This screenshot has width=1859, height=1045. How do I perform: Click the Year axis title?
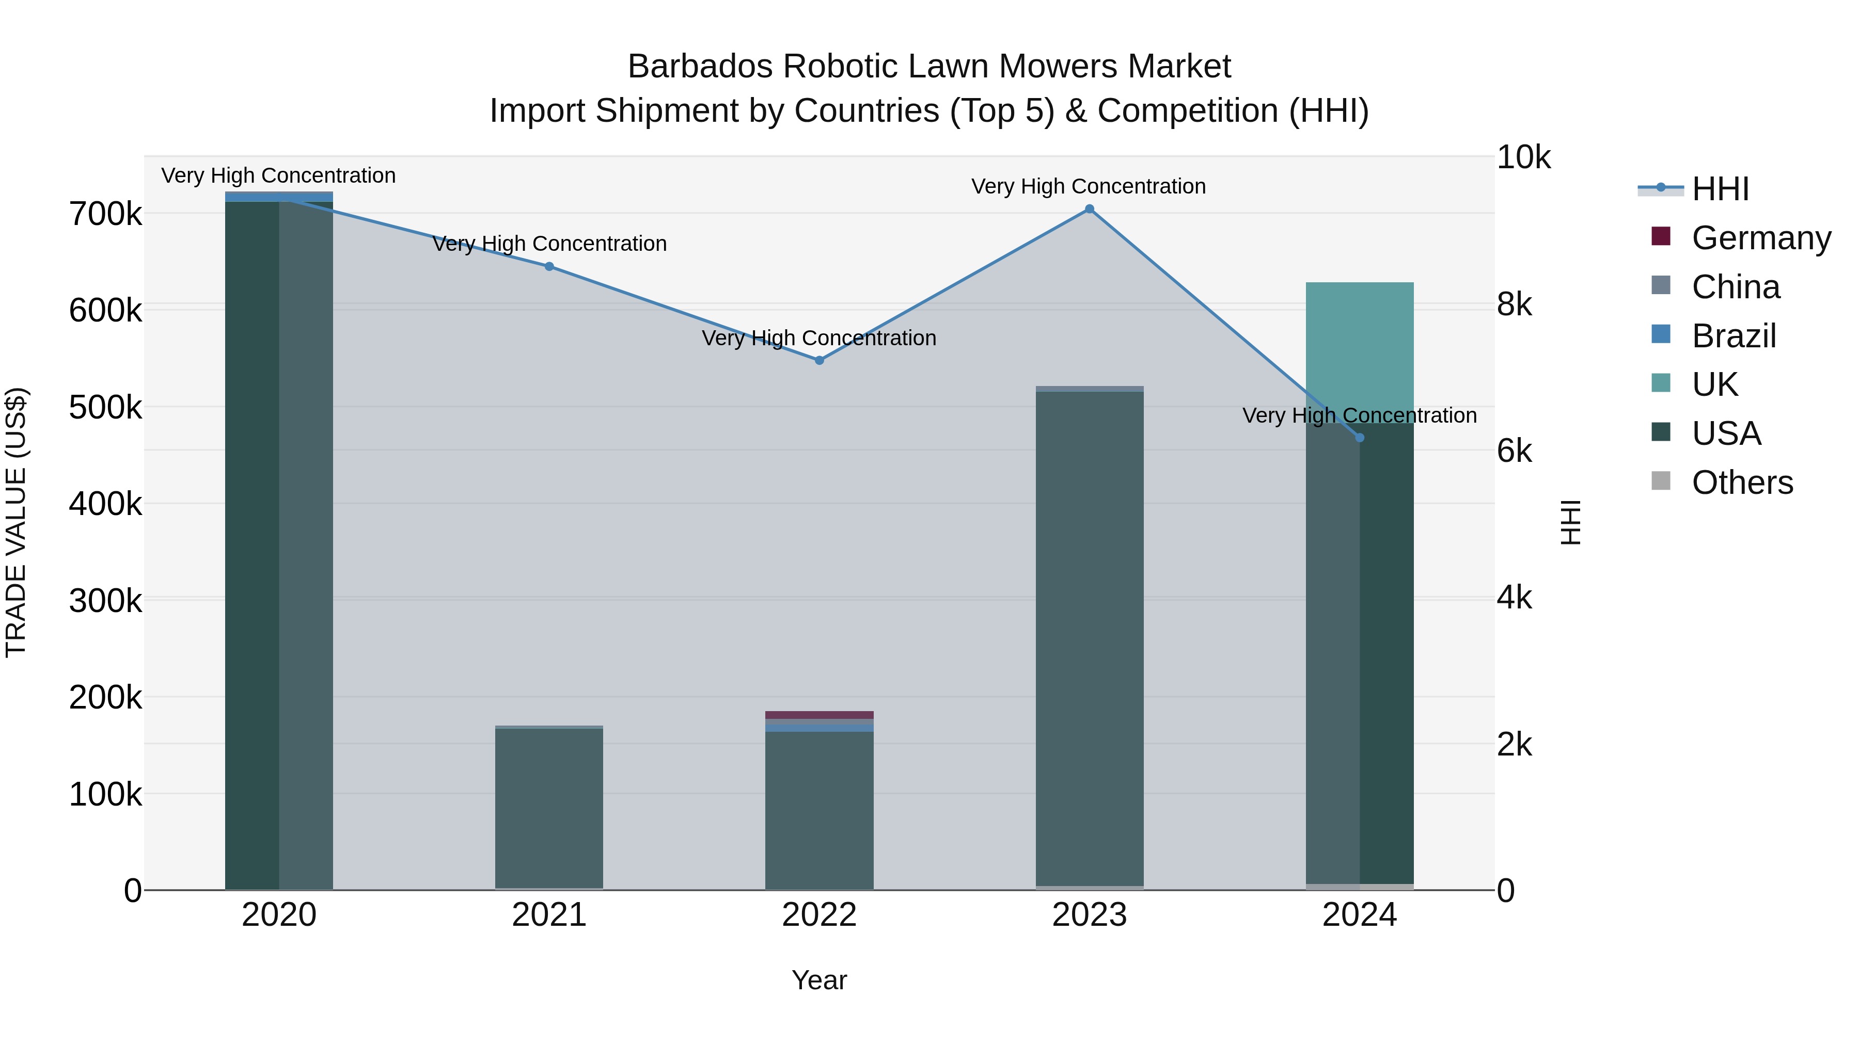[x=819, y=981]
